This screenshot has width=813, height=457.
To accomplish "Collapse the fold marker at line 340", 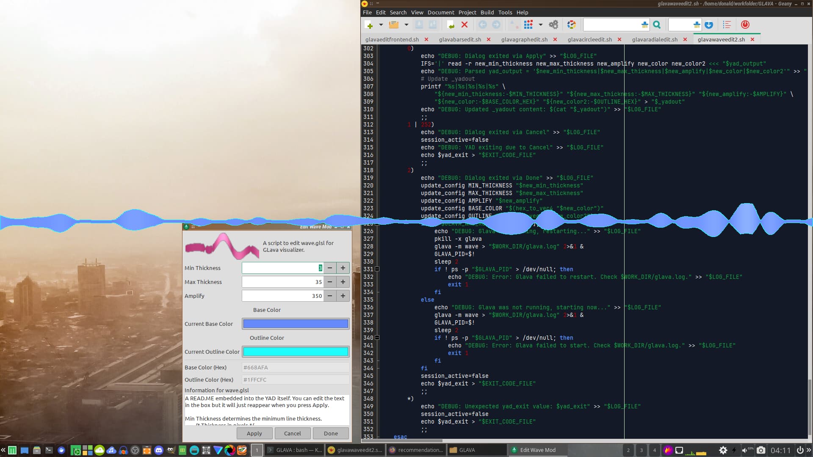I will [x=377, y=338].
